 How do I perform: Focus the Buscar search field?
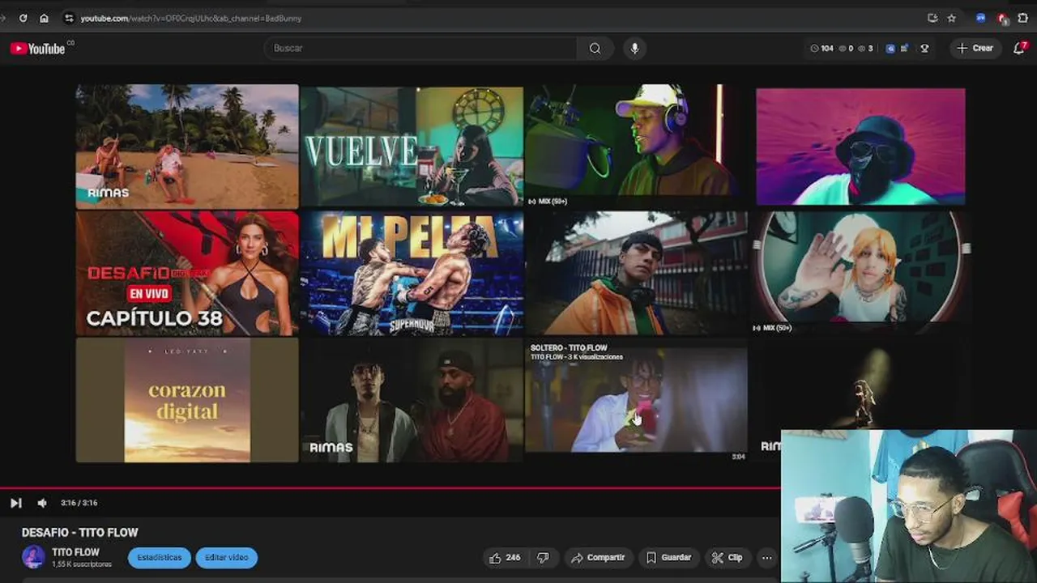click(x=421, y=49)
